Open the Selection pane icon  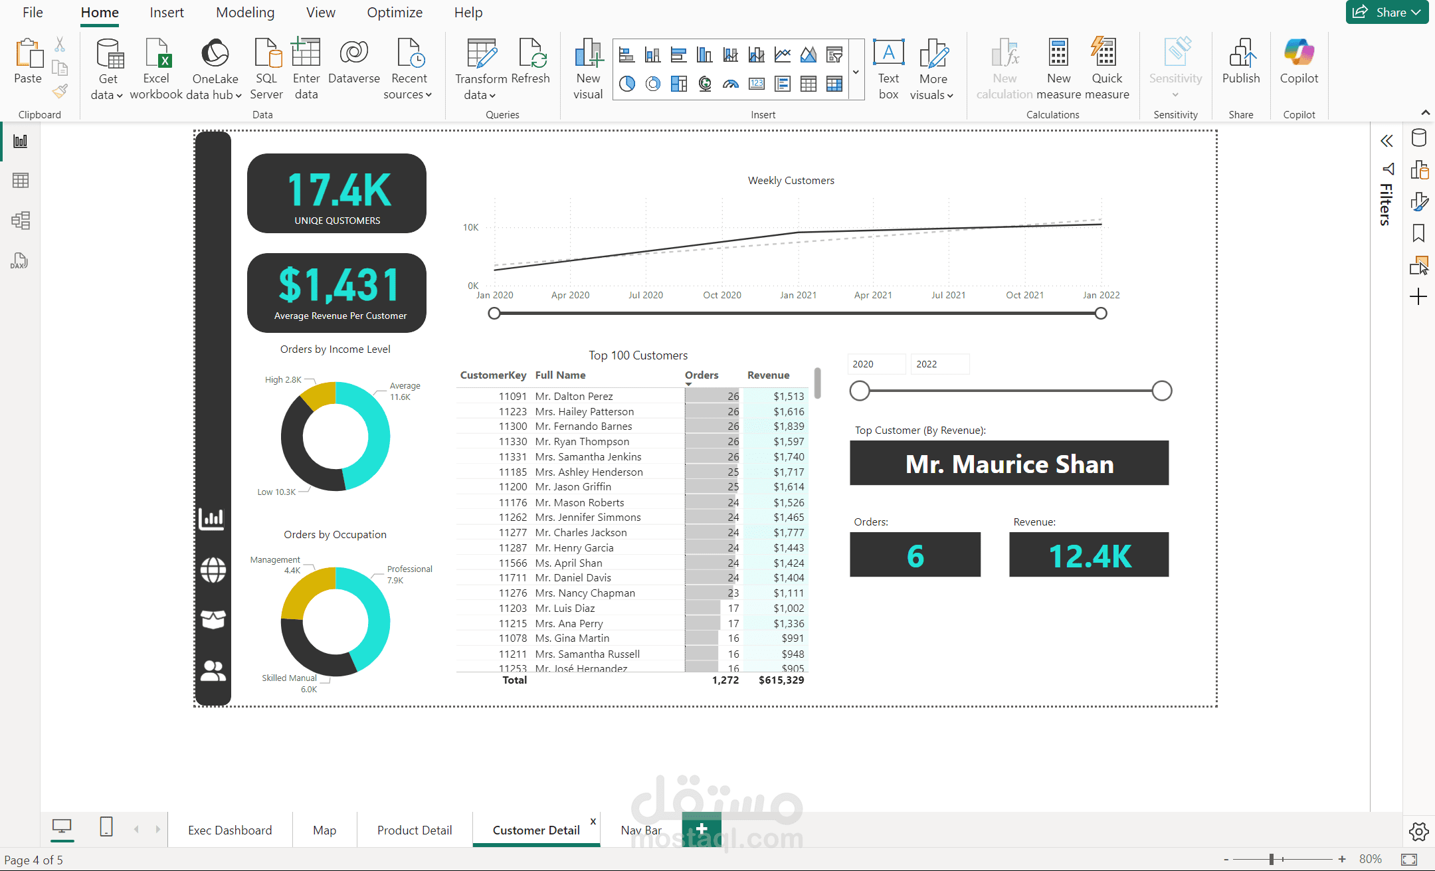pyautogui.click(x=1419, y=266)
